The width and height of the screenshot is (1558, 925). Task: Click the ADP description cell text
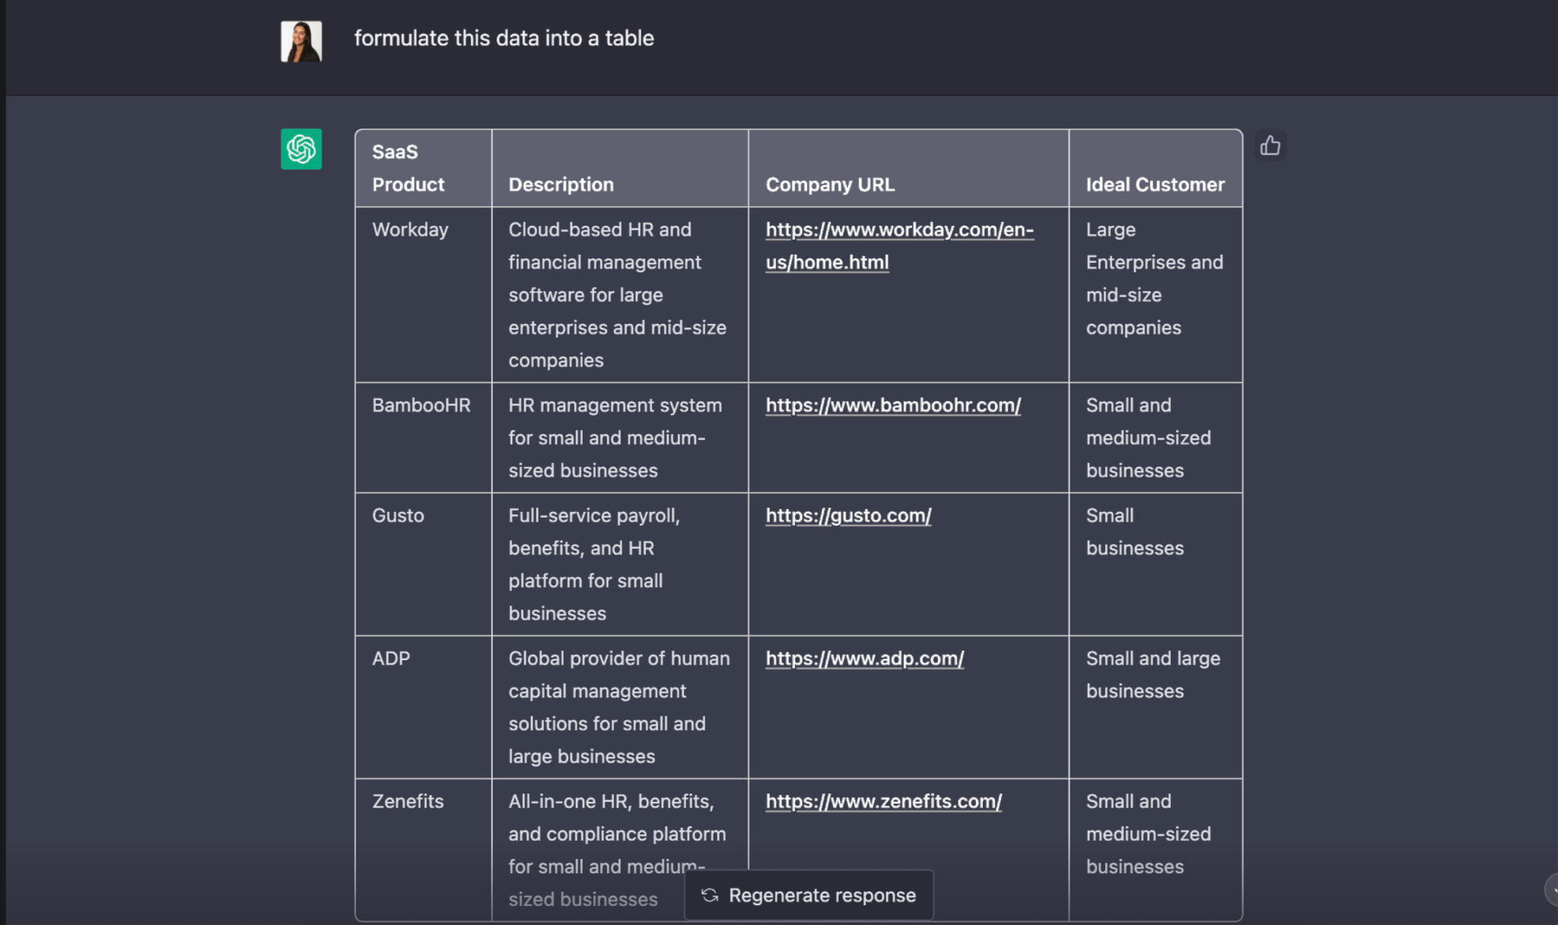point(618,707)
